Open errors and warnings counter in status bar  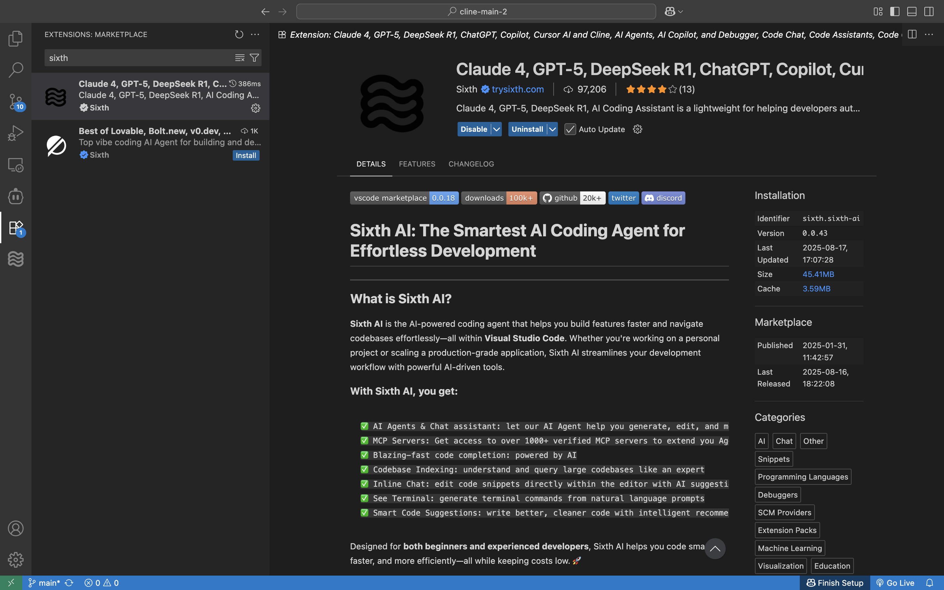[101, 582]
